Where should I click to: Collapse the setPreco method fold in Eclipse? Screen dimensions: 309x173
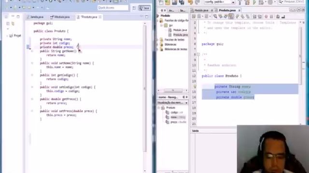[32, 111]
